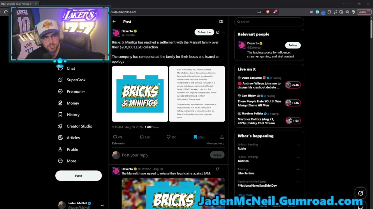Subscribe to Dexerto
Viewport: 373px width, 209px height.
204,32
